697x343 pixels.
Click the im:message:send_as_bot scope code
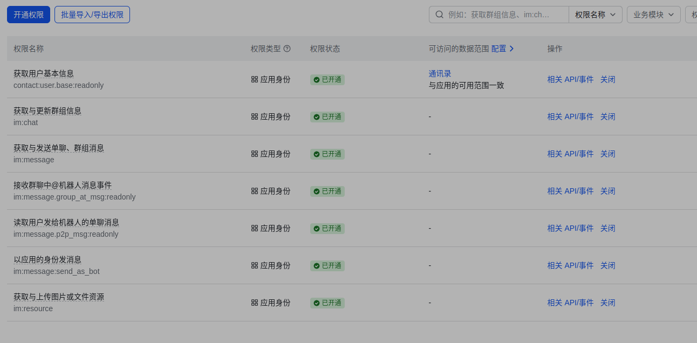[x=57, y=271]
